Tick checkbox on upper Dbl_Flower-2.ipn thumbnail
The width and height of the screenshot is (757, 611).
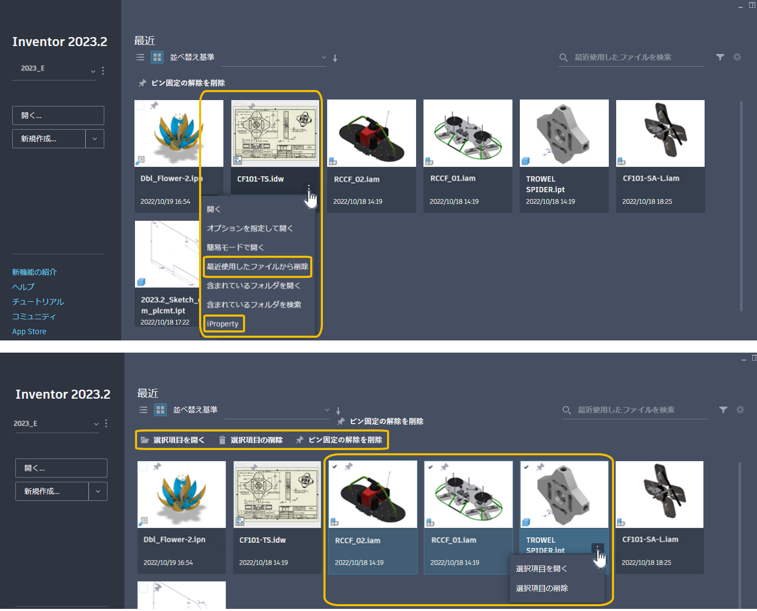click(140, 105)
